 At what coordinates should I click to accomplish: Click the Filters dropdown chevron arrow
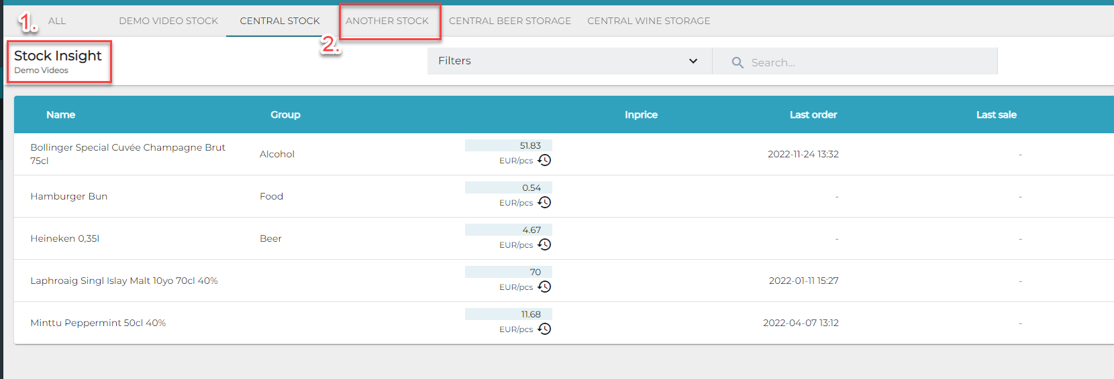coord(693,61)
